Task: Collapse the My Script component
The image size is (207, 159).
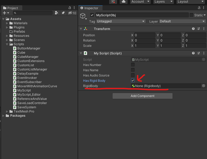Action: (x=81, y=53)
